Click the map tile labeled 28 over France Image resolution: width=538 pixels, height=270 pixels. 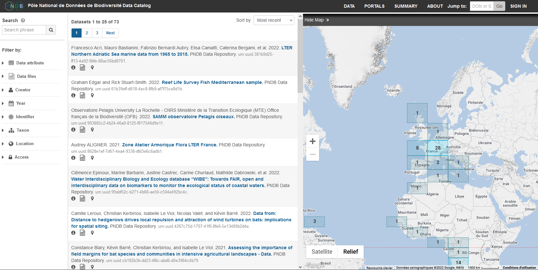click(438, 148)
